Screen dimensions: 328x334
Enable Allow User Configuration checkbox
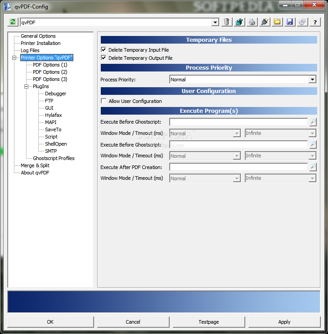[x=103, y=101]
